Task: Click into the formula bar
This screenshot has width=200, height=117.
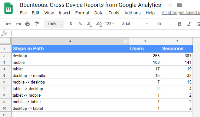Action: [106, 33]
